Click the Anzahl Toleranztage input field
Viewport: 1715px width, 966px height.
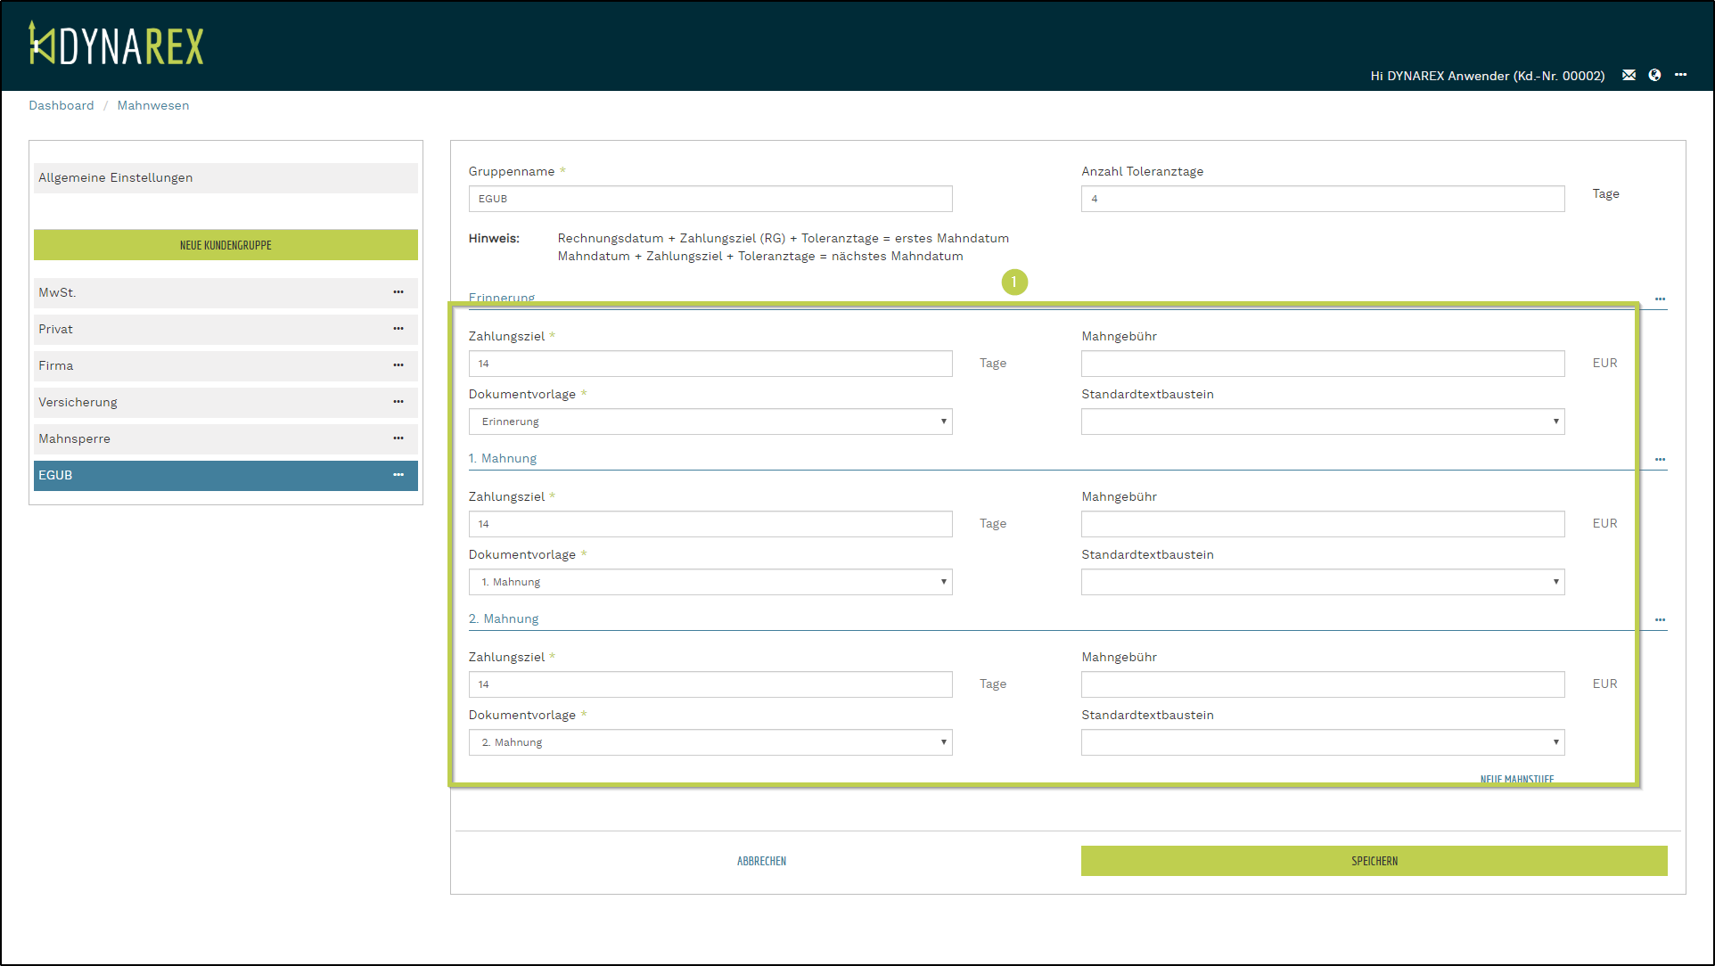coord(1323,199)
